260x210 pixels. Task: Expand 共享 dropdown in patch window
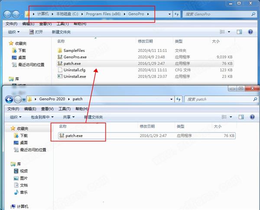(x=68, y=117)
